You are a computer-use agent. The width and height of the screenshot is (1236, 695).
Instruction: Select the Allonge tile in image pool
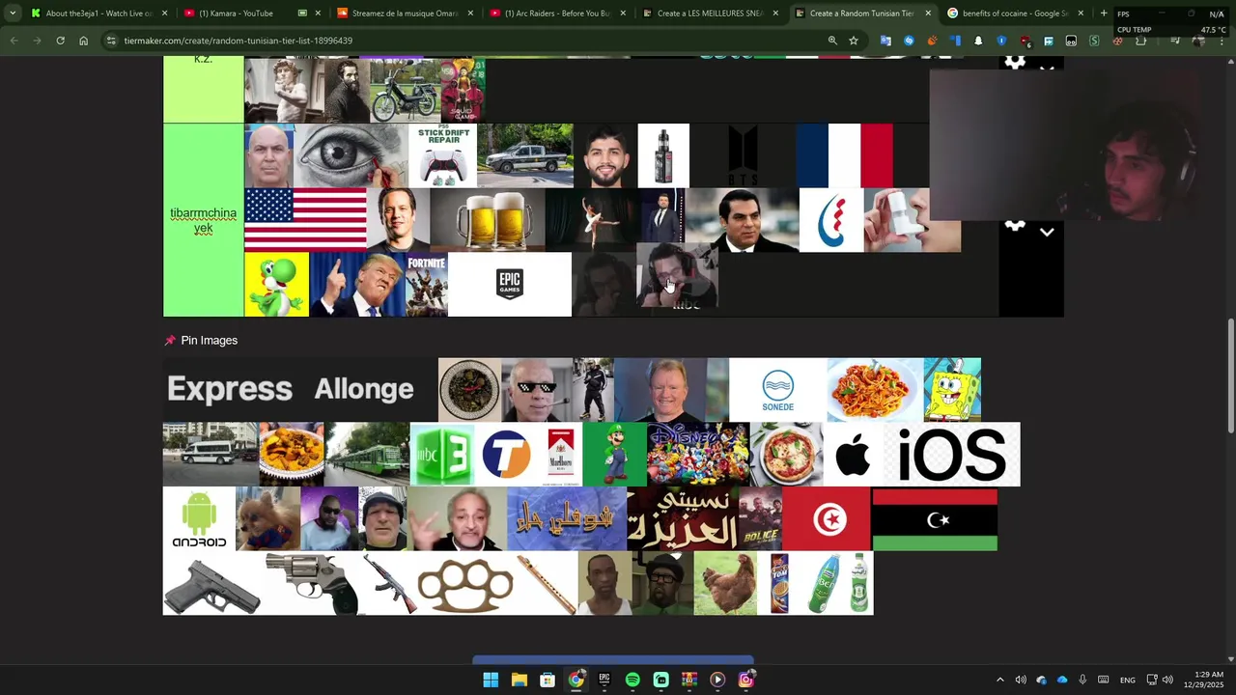point(364,389)
